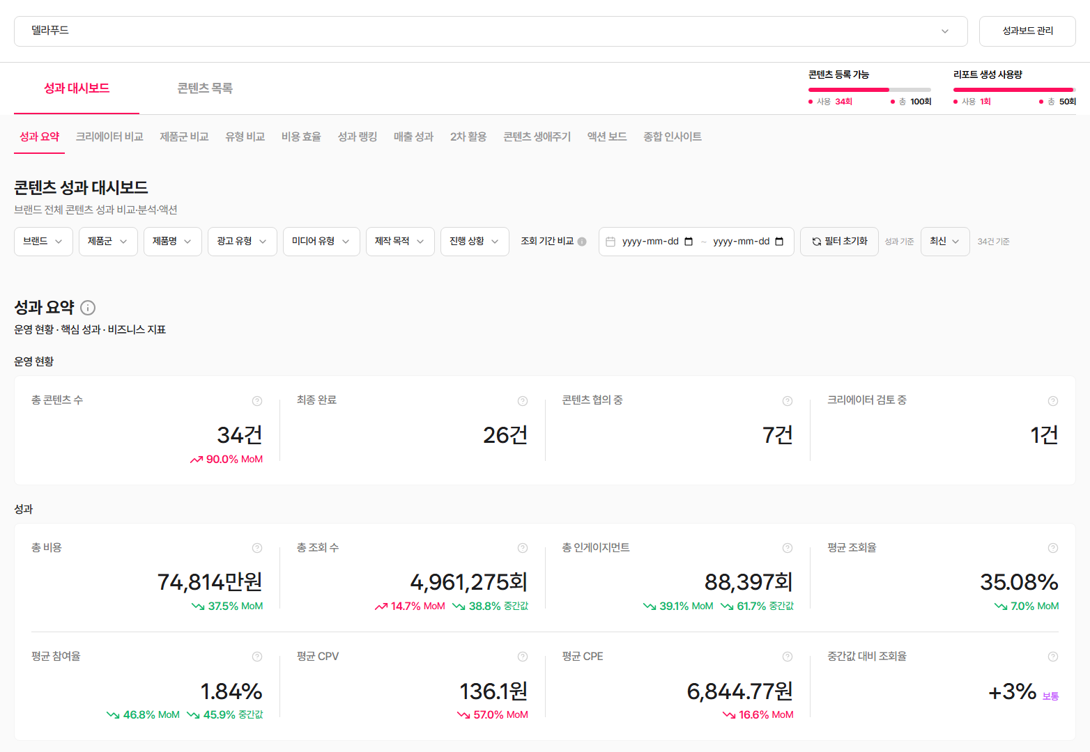Viewport: 1090px width, 752px height.
Task: Expand the 델라푸드 brand selector chevron
Action: [945, 31]
